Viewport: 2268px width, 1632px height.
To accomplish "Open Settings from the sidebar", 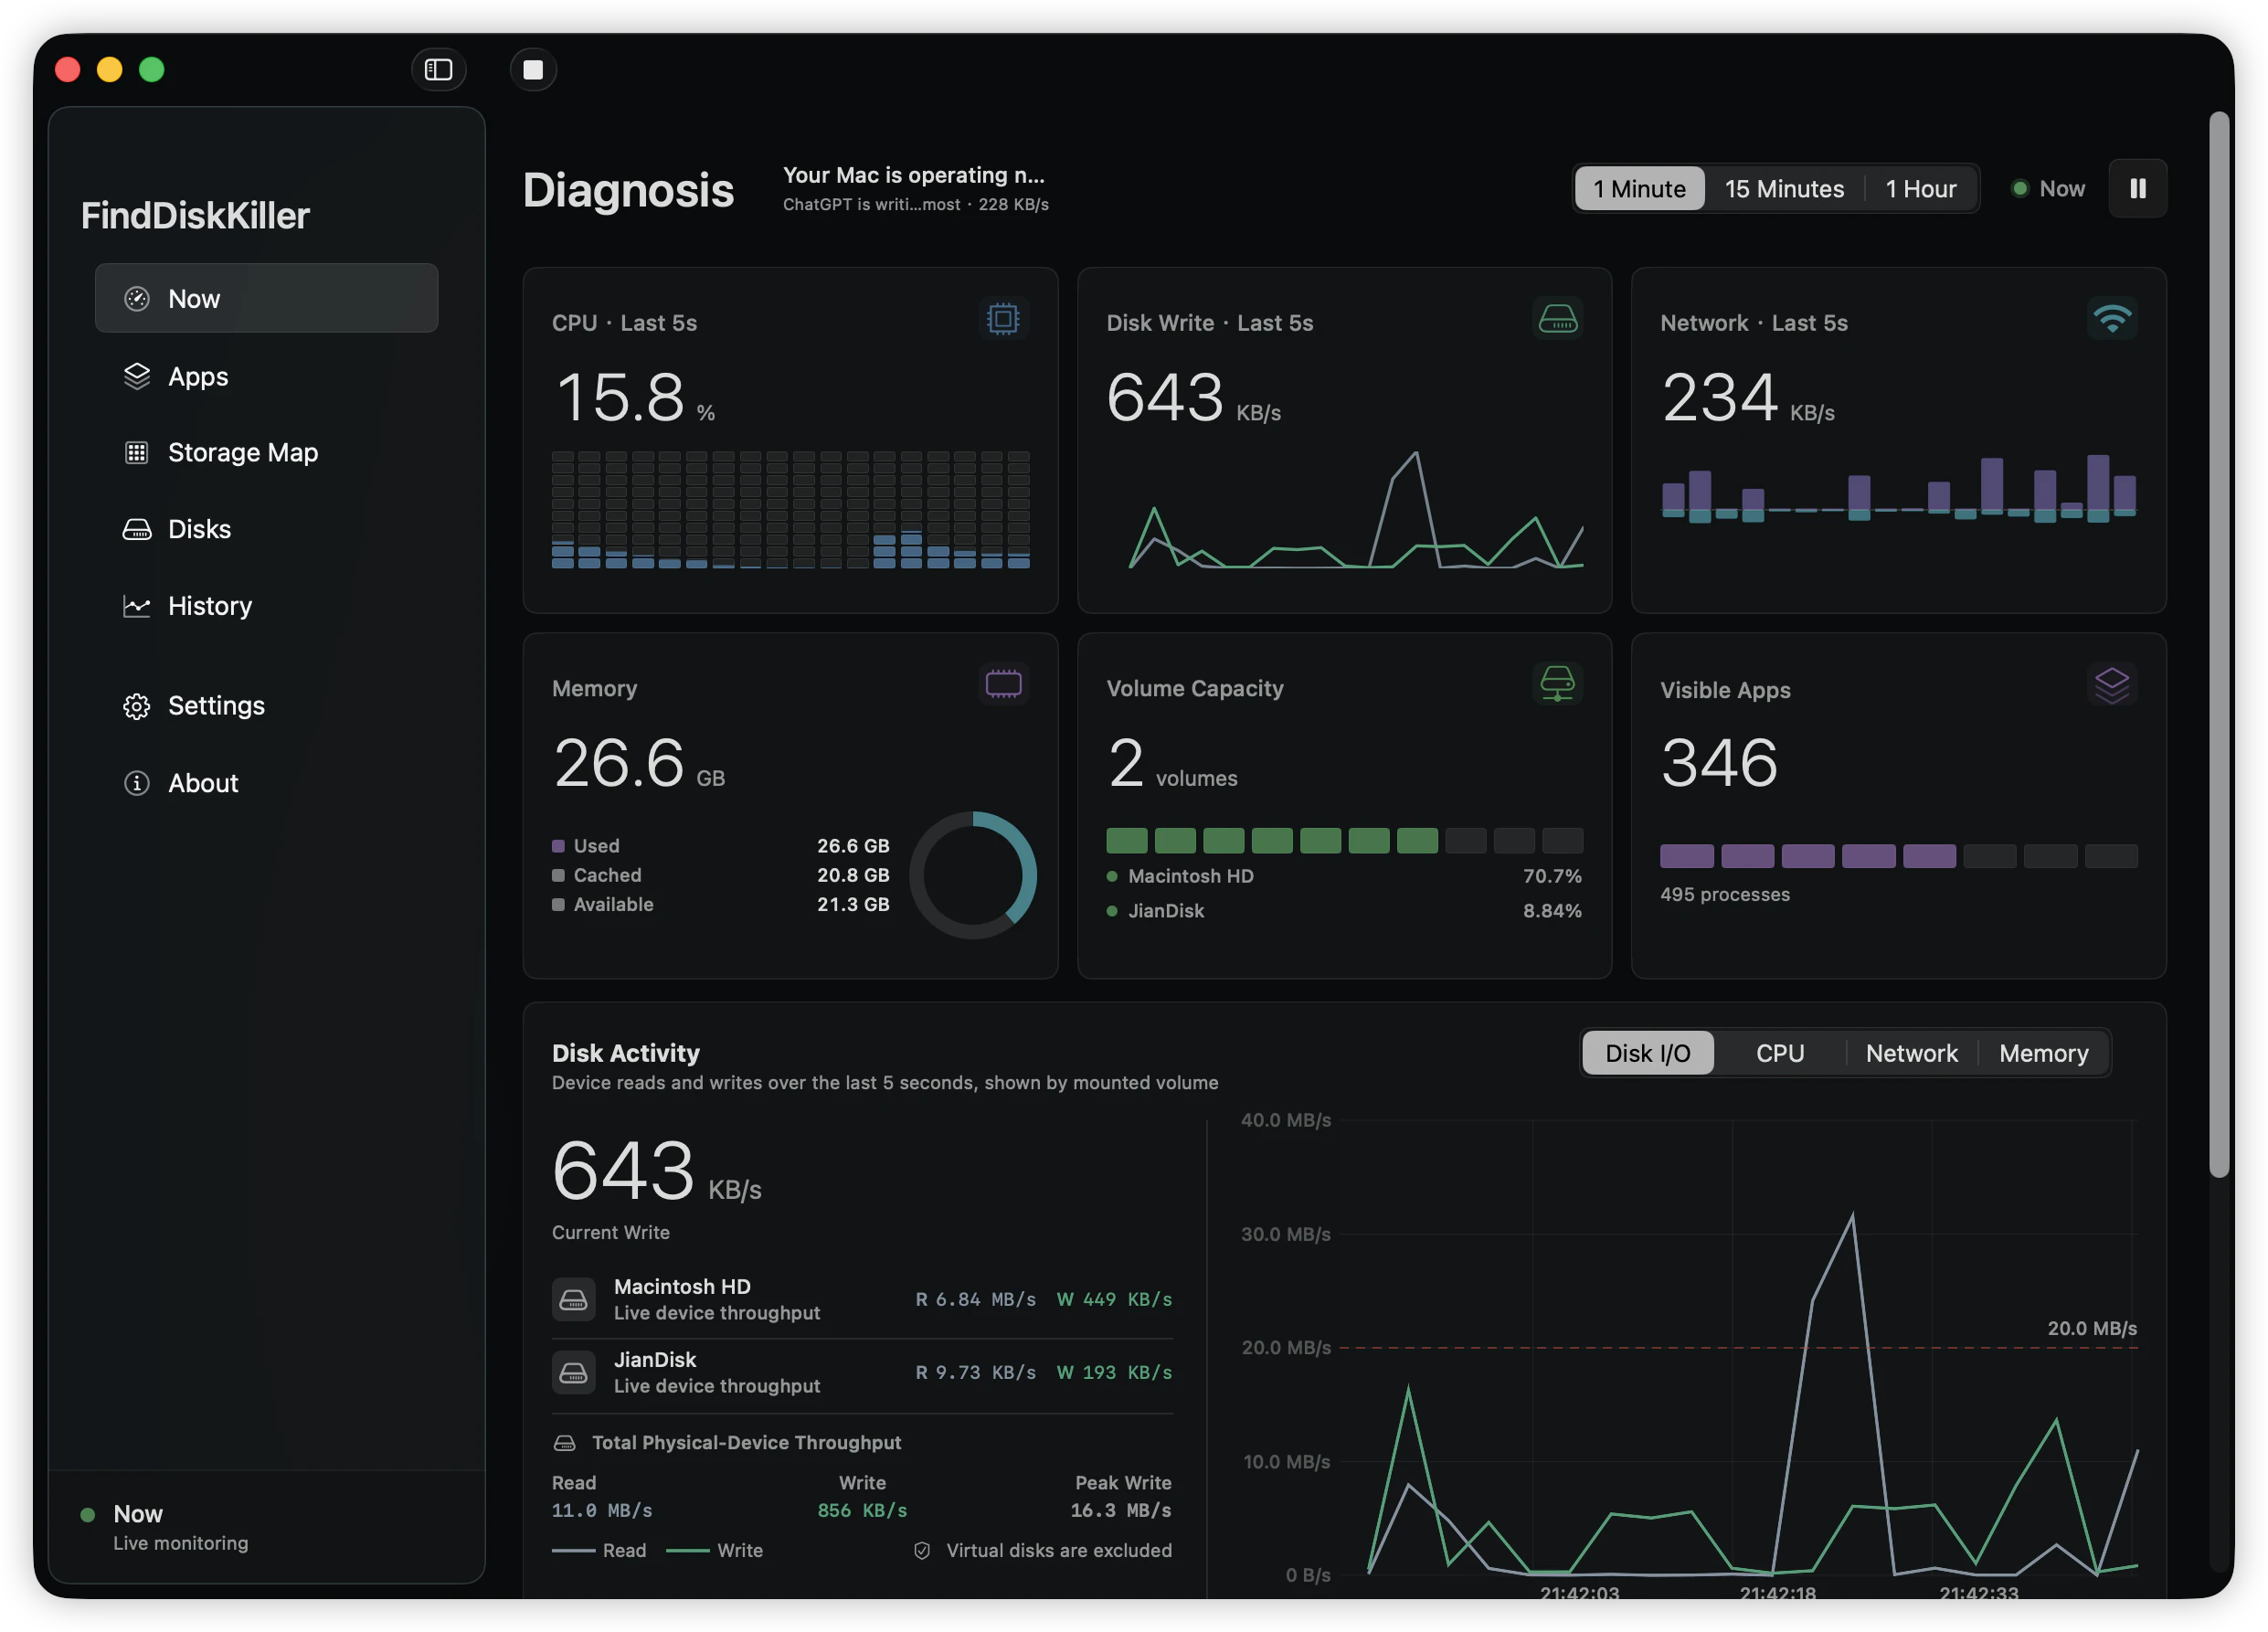I will pos(267,706).
